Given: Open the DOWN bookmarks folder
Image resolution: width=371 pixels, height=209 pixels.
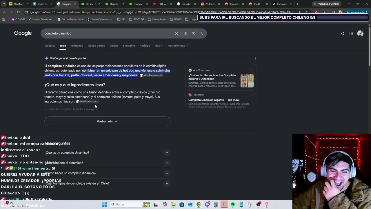Looking at the screenshot, I should click(176, 19).
